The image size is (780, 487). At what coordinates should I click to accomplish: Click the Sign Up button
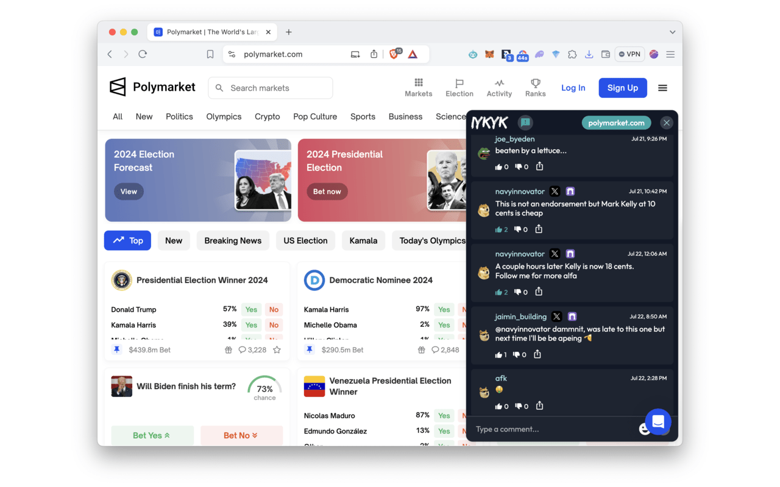[x=622, y=88]
